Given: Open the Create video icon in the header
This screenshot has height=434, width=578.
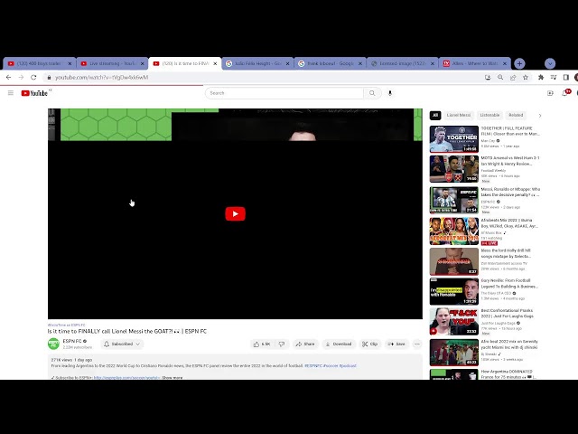Looking at the screenshot, I should tap(550, 93).
